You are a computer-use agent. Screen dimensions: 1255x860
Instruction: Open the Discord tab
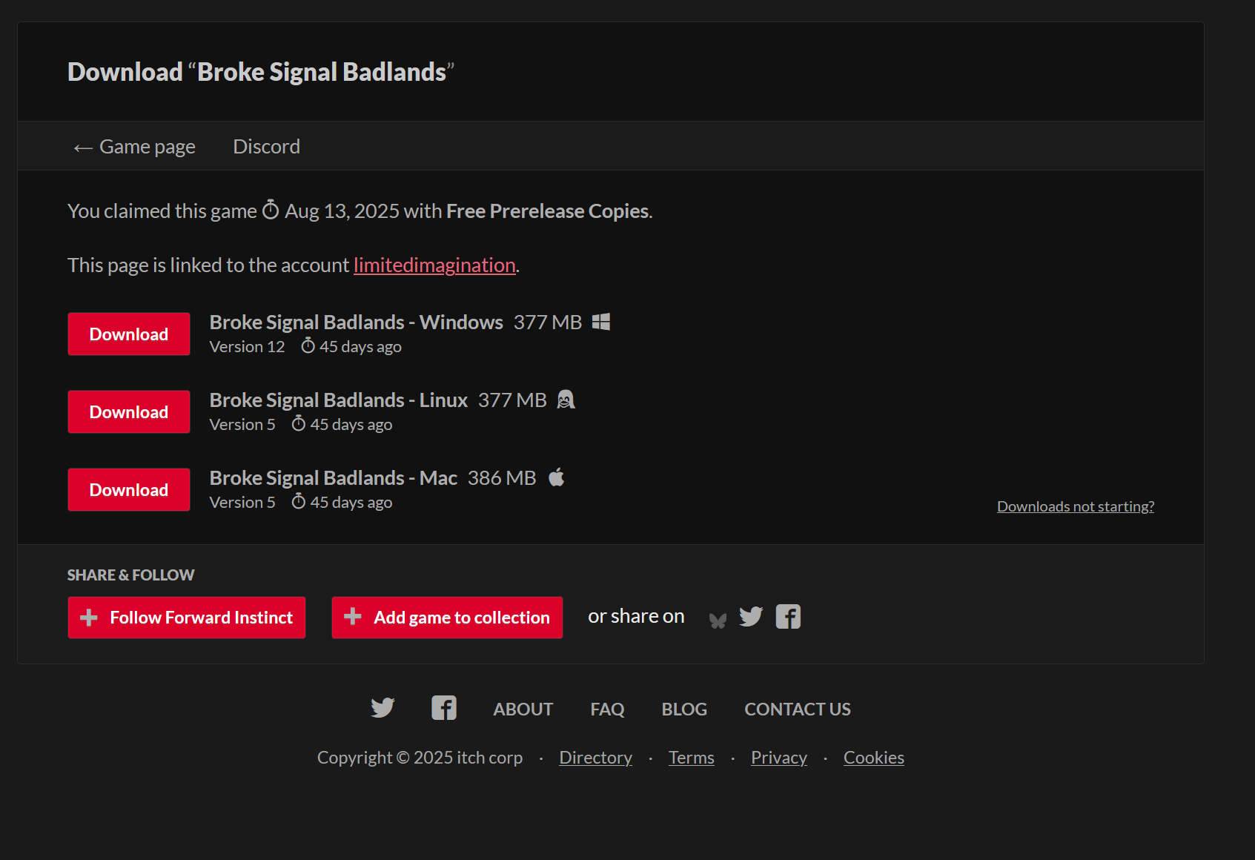point(267,147)
